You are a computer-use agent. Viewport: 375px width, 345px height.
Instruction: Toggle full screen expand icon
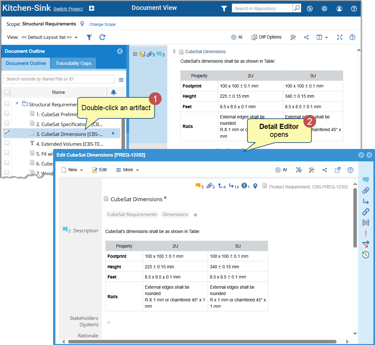(x=339, y=37)
